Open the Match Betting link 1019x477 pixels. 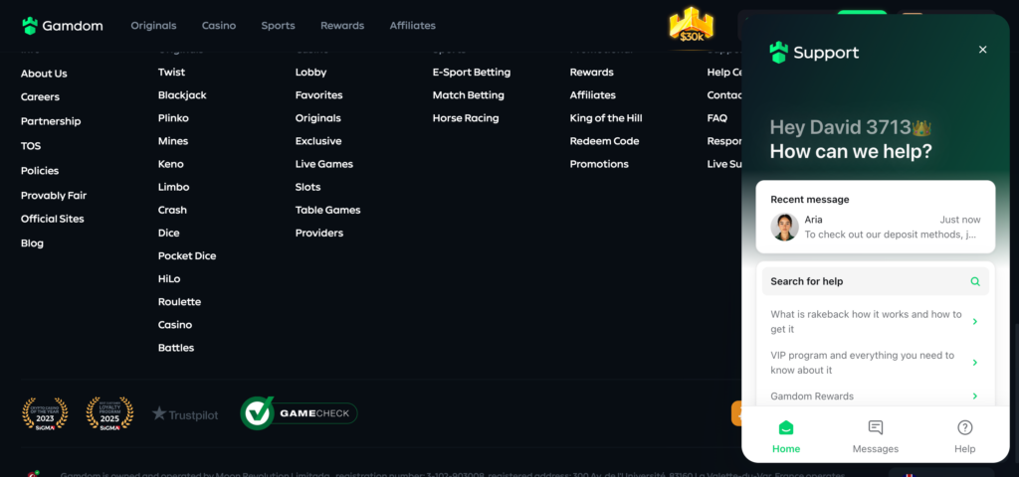pyautogui.click(x=469, y=95)
